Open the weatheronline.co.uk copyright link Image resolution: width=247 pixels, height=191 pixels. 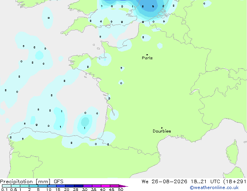[x=214, y=187]
